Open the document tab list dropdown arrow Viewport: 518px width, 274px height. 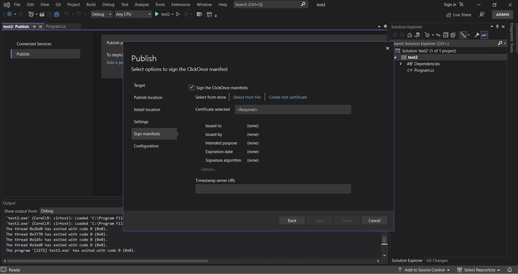(x=379, y=27)
